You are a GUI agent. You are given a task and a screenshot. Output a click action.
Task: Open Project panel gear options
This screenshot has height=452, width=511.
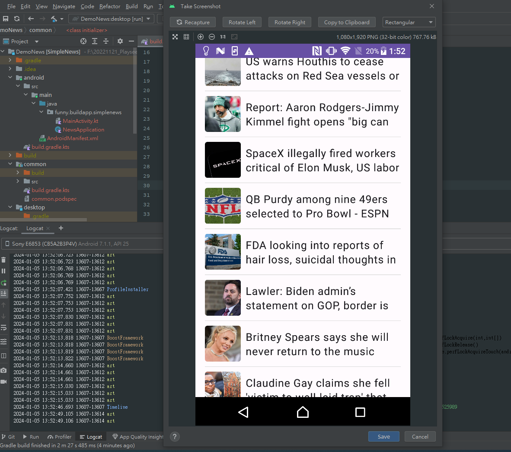pos(120,41)
